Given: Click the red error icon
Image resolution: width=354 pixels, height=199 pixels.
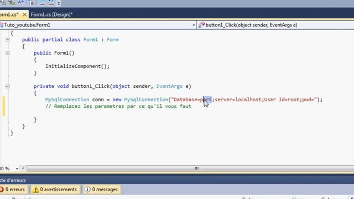Looking at the screenshot, I should tap(2, 190).
